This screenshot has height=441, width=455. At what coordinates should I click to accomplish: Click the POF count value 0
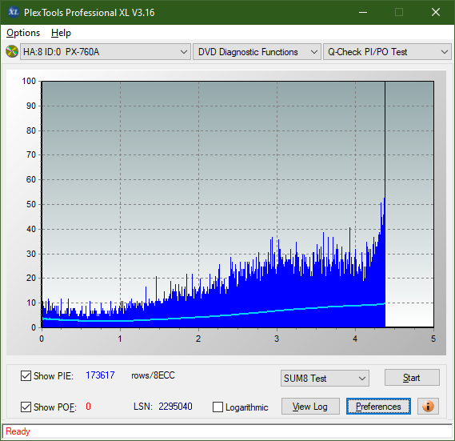pyautogui.click(x=88, y=406)
